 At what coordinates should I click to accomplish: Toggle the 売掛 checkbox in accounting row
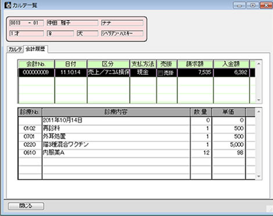tap(160, 73)
